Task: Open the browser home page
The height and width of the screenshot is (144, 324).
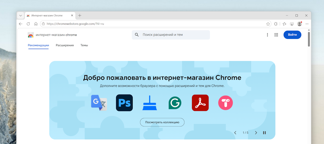Action: (x=36, y=24)
